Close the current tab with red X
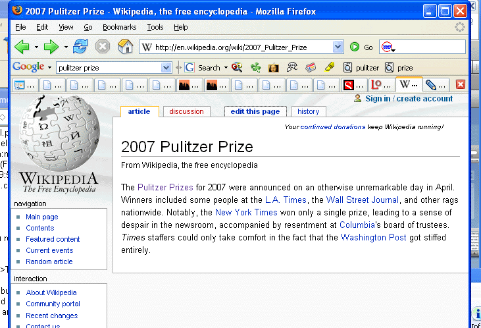 pos(461,84)
